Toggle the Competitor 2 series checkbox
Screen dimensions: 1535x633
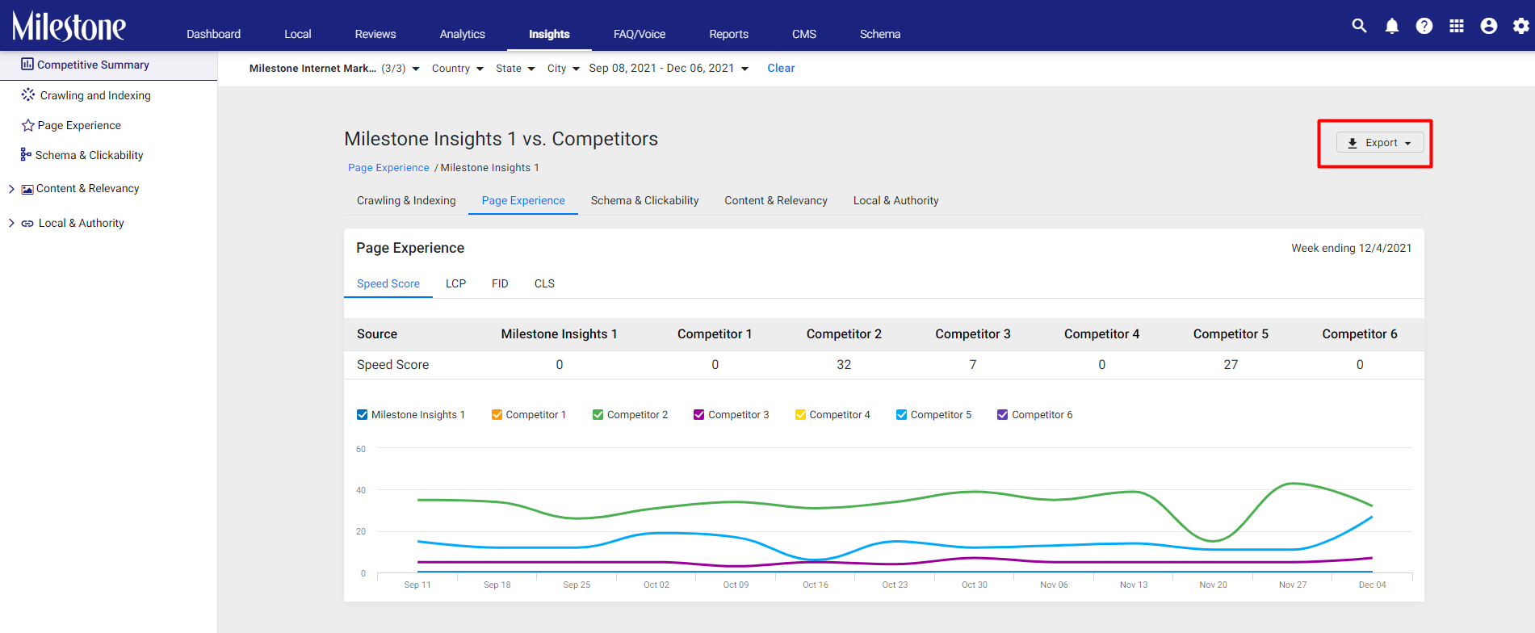pyautogui.click(x=598, y=414)
